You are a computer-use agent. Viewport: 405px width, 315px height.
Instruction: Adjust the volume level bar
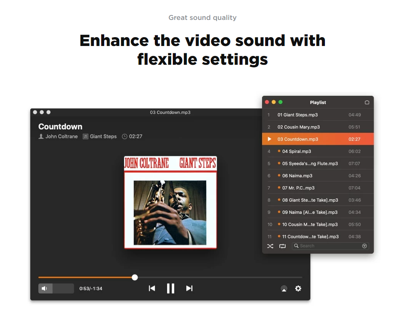pos(62,289)
